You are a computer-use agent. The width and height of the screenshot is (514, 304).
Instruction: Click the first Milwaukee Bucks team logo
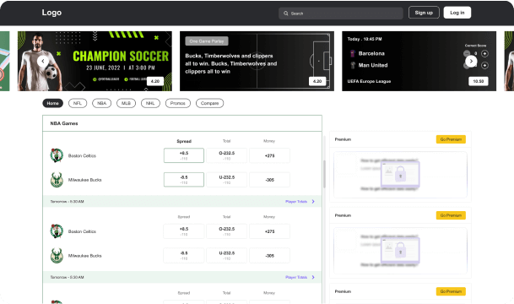pyautogui.click(x=57, y=180)
